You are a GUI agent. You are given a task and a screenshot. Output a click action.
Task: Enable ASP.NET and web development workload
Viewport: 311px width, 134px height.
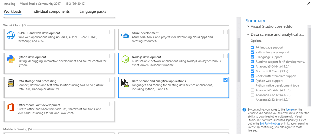[x=111, y=32]
